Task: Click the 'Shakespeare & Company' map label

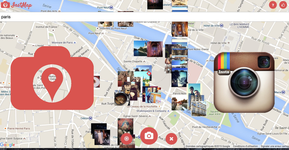Action: (151, 111)
